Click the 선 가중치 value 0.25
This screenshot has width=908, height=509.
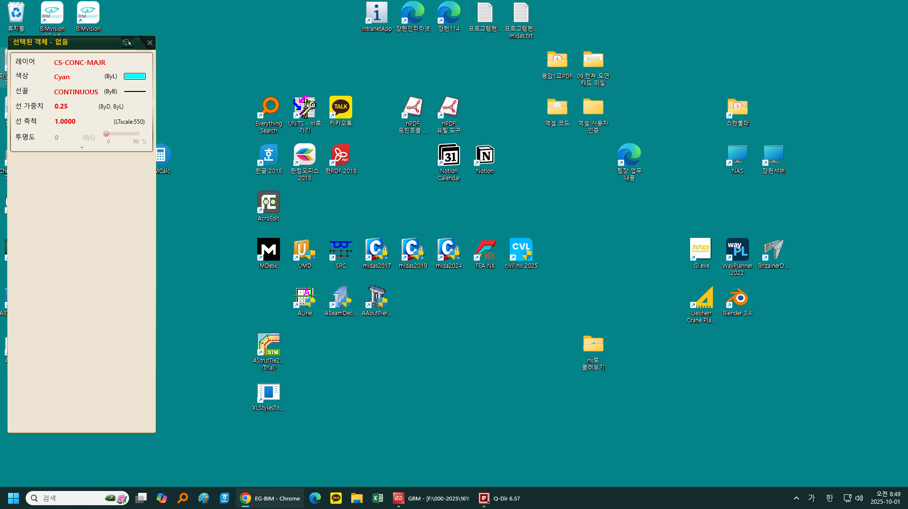pos(61,107)
